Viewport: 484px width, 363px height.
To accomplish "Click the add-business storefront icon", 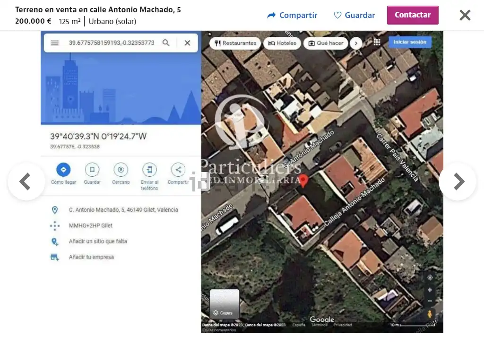I will [x=55, y=257].
